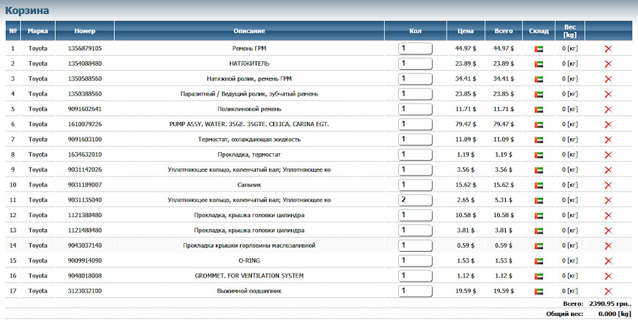Image resolution: width=638 pixels, height=320 pixels.
Task: Click the price 79.47 $ in Цена column
Action: point(465,124)
